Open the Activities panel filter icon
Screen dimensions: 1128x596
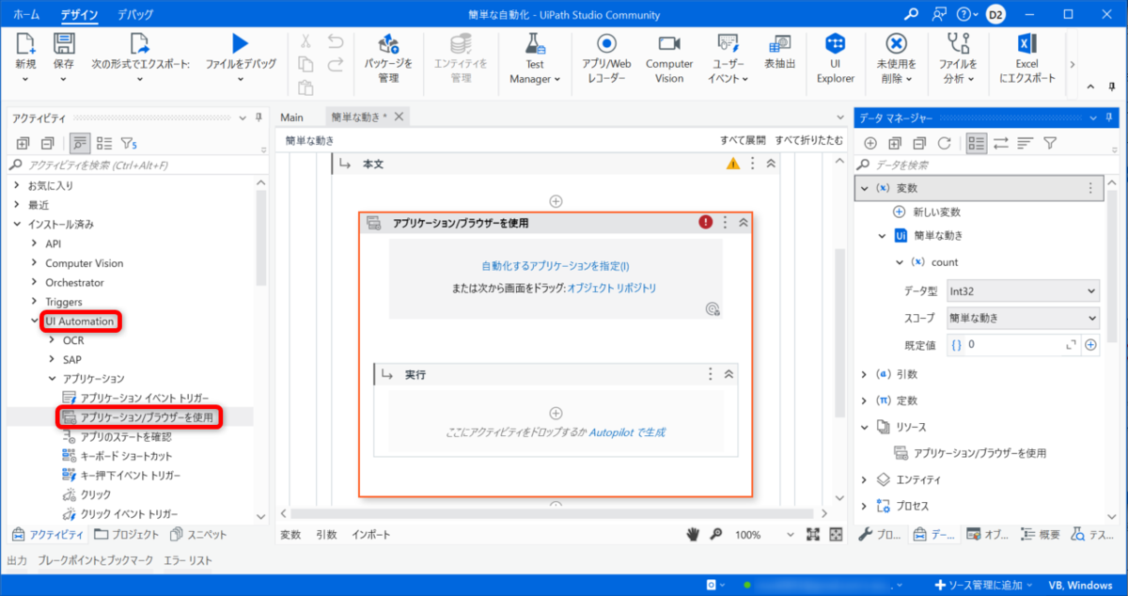pos(129,144)
